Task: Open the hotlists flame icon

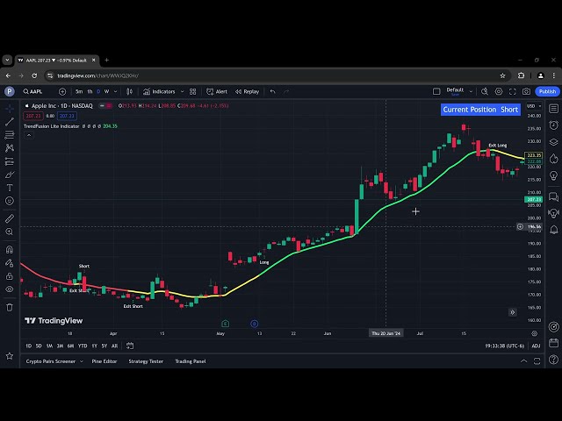Action: 553,159
